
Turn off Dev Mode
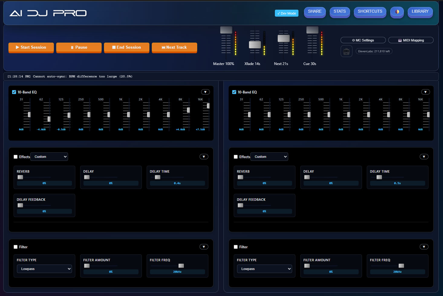tap(286, 13)
